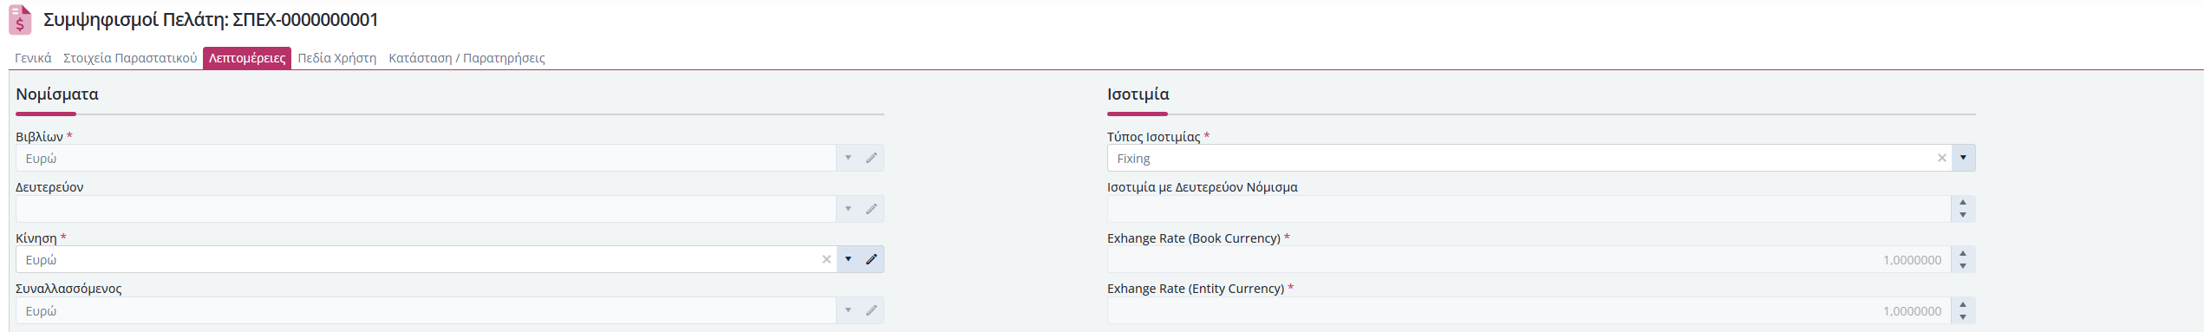Expand the Συναλλασσόμενος currency dropdown
This screenshot has width=2204, height=332.
pyautogui.click(x=848, y=310)
